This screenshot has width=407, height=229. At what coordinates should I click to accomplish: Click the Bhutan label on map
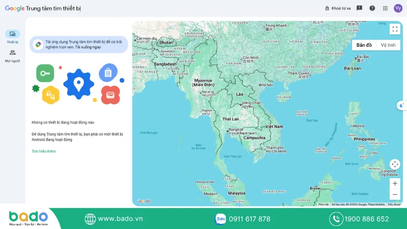click(166, 42)
